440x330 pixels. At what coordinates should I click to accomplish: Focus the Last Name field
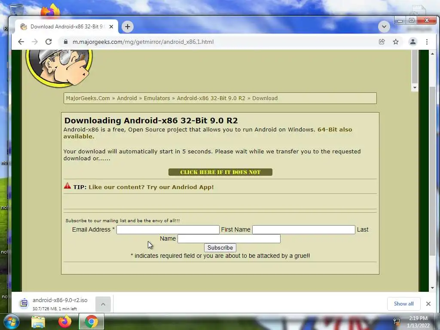[229, 238]
